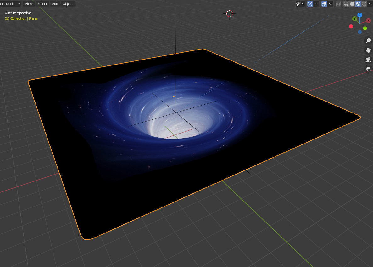Open the View menu

click(x=29, y=4)
